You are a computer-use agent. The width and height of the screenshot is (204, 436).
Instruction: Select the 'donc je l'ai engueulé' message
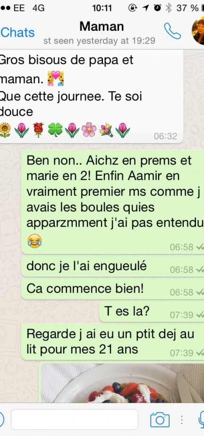point(112,266)
